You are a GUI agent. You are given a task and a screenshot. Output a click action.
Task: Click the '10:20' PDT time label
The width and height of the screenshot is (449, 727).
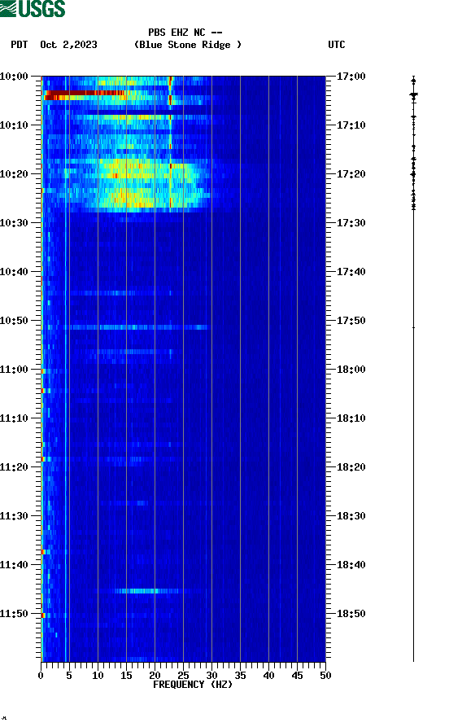click(14, 174)
